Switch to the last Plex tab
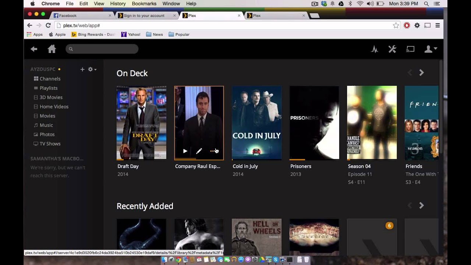This screenshot has width=471, height=265. [x=276, y=15]
